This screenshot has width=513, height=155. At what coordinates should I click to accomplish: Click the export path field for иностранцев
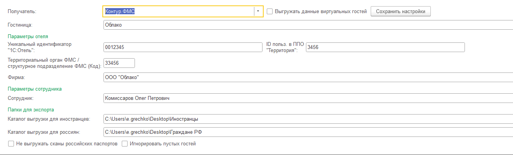pos(306,119)
